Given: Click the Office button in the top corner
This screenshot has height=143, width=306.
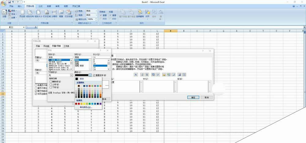Looking at the screenshot, I should pyautogui.click(x=3, y=3).
